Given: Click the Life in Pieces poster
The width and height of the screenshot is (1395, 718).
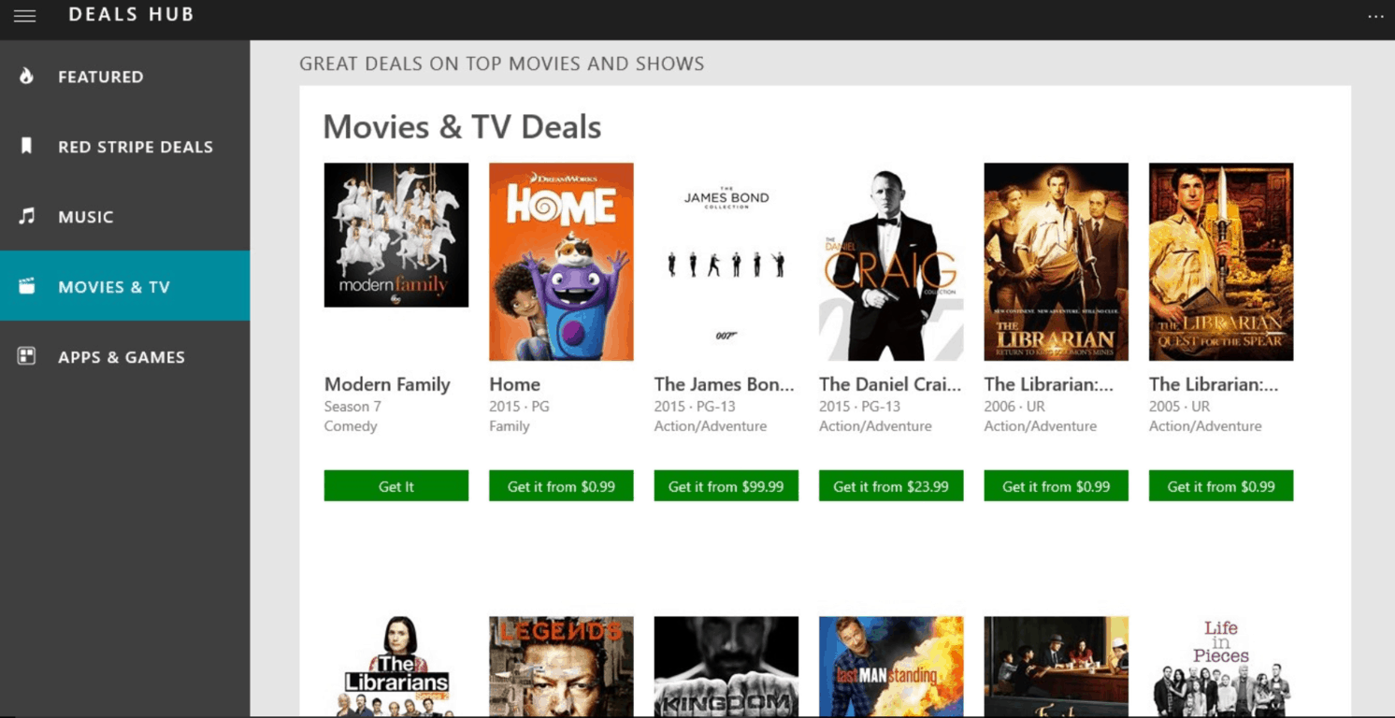Looking at the screenshot, I should (1220, 666).
